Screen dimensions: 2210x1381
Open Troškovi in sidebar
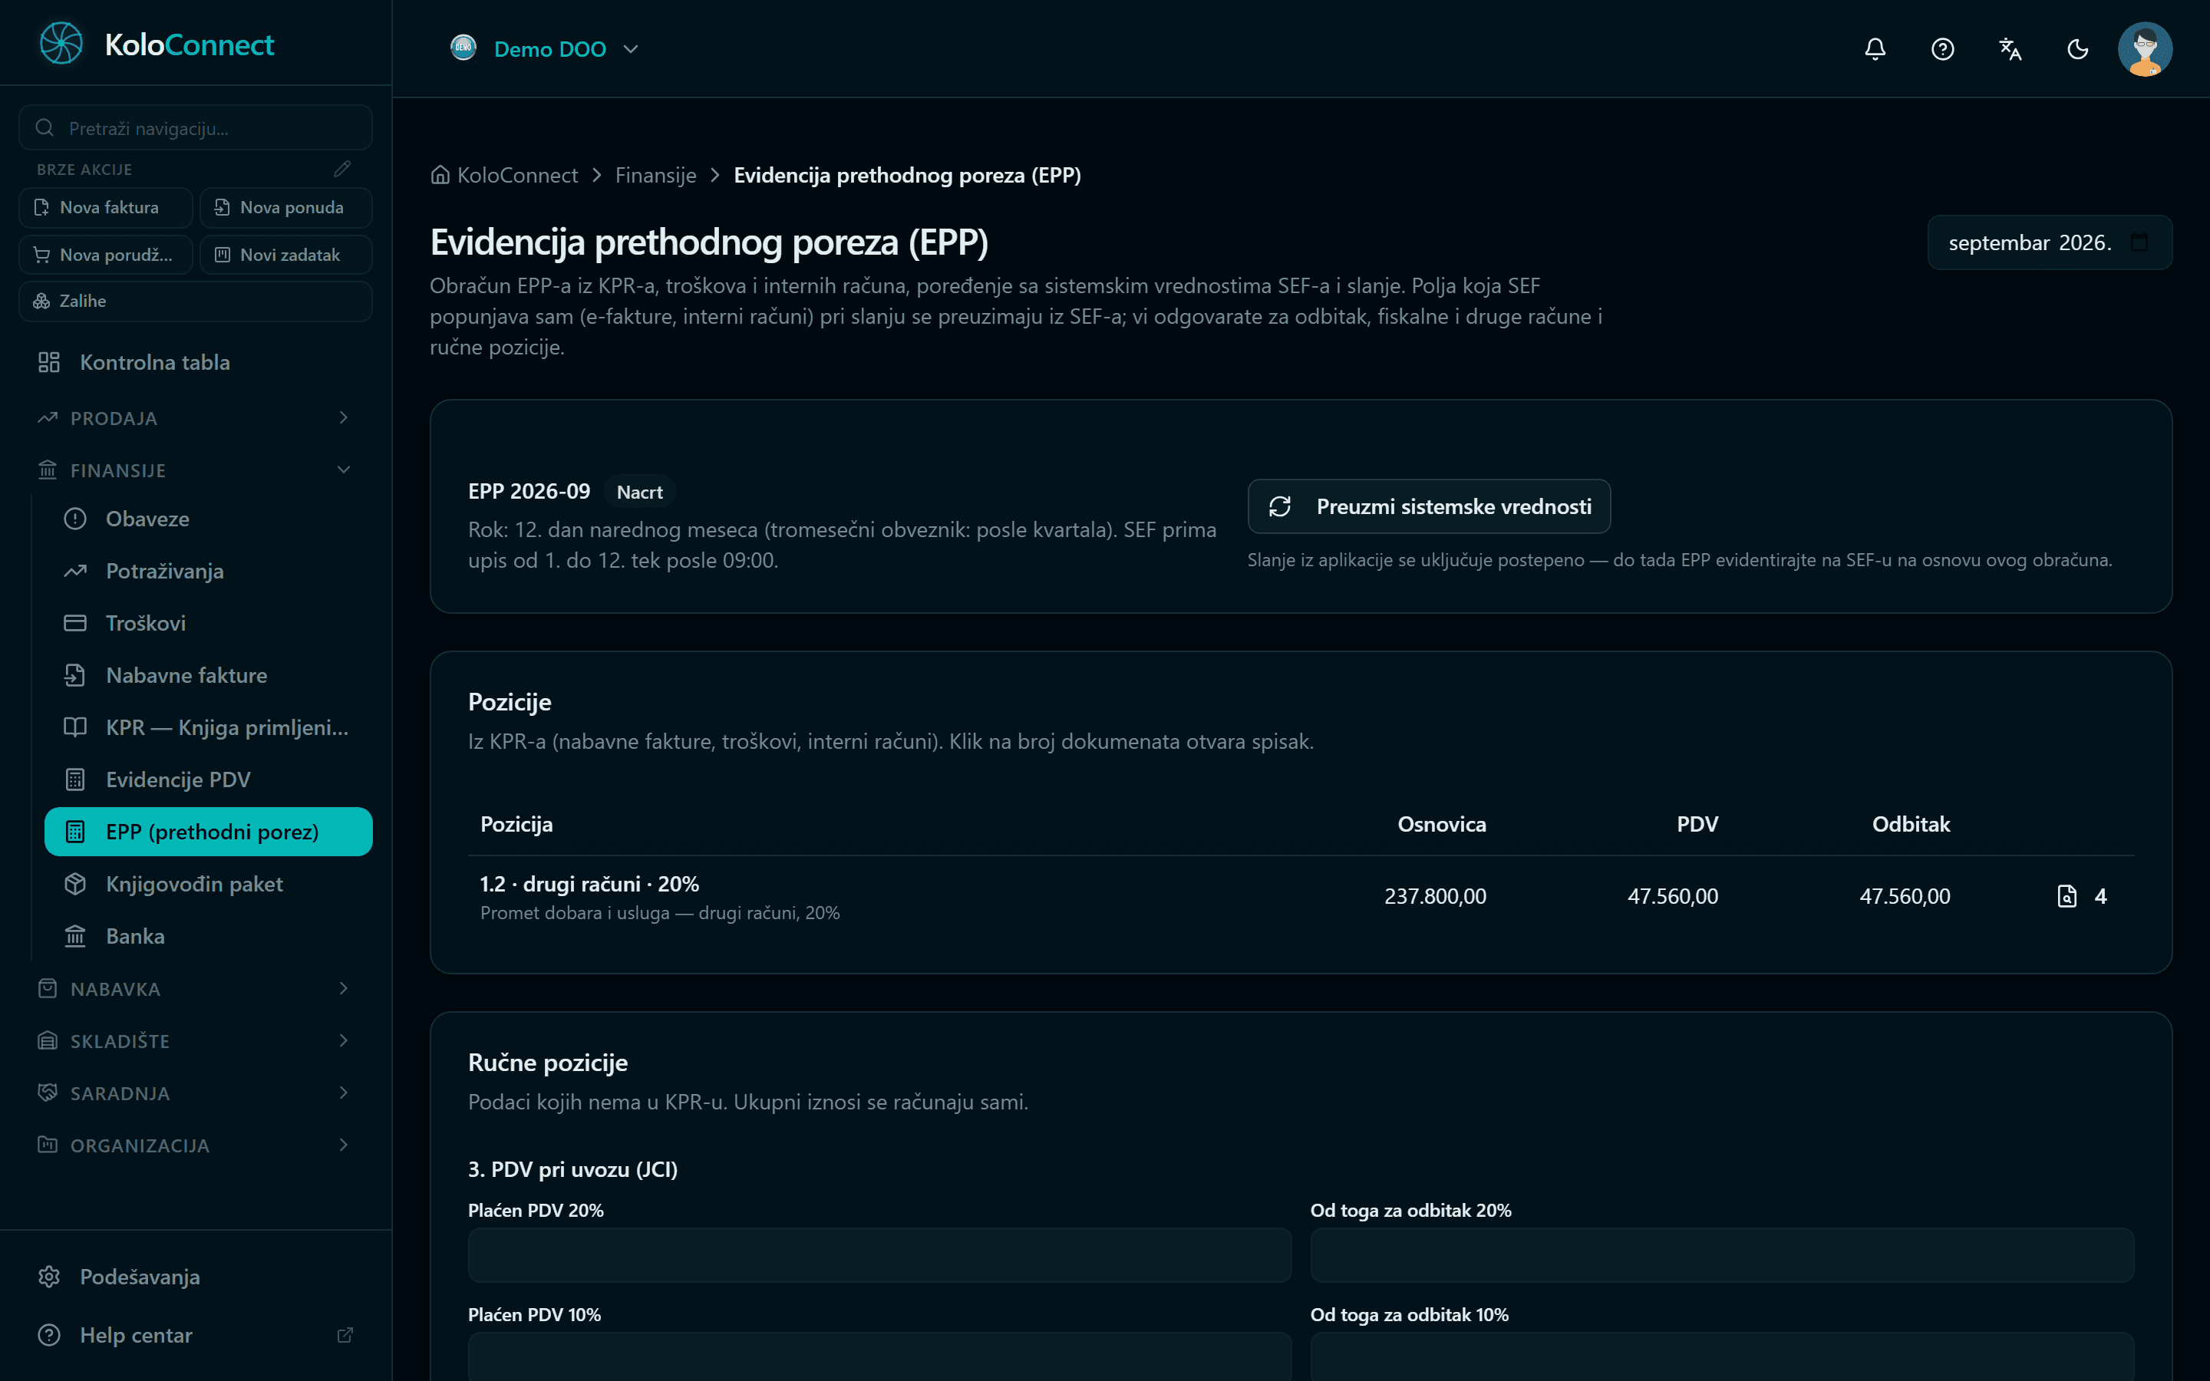pos(208,623)
